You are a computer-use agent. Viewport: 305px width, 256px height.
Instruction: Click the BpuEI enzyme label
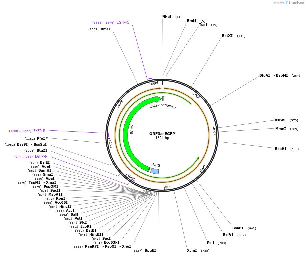pos(150,251)
